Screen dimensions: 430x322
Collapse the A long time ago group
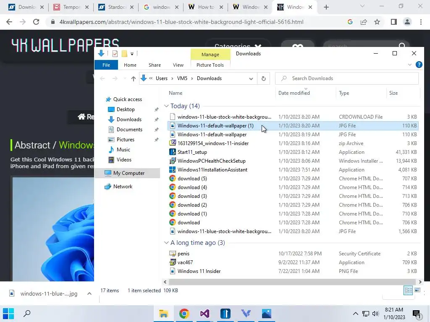pos(166,243)
